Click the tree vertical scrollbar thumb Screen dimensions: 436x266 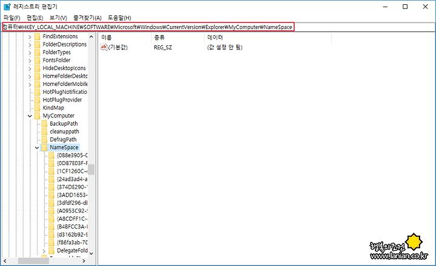pos(91,169)
